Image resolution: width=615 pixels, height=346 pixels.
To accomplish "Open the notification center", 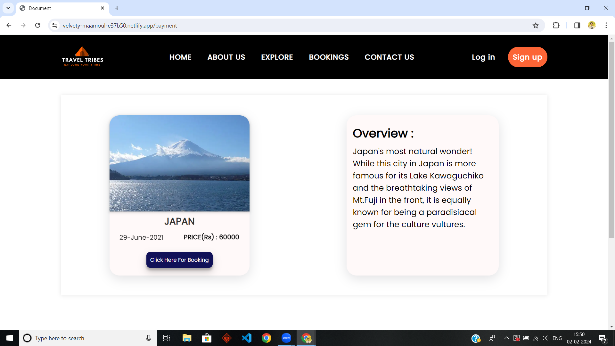I will tap(603, 338).
